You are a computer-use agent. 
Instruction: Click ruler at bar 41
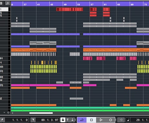tap(39, 5)
